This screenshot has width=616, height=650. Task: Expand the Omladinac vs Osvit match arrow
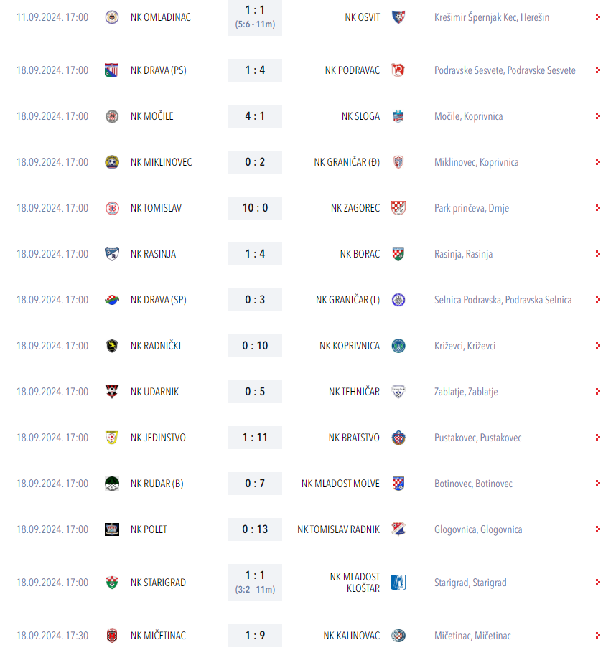pos(598,17)
